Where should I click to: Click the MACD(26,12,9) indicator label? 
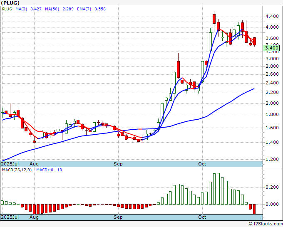[x=17, y=170]
